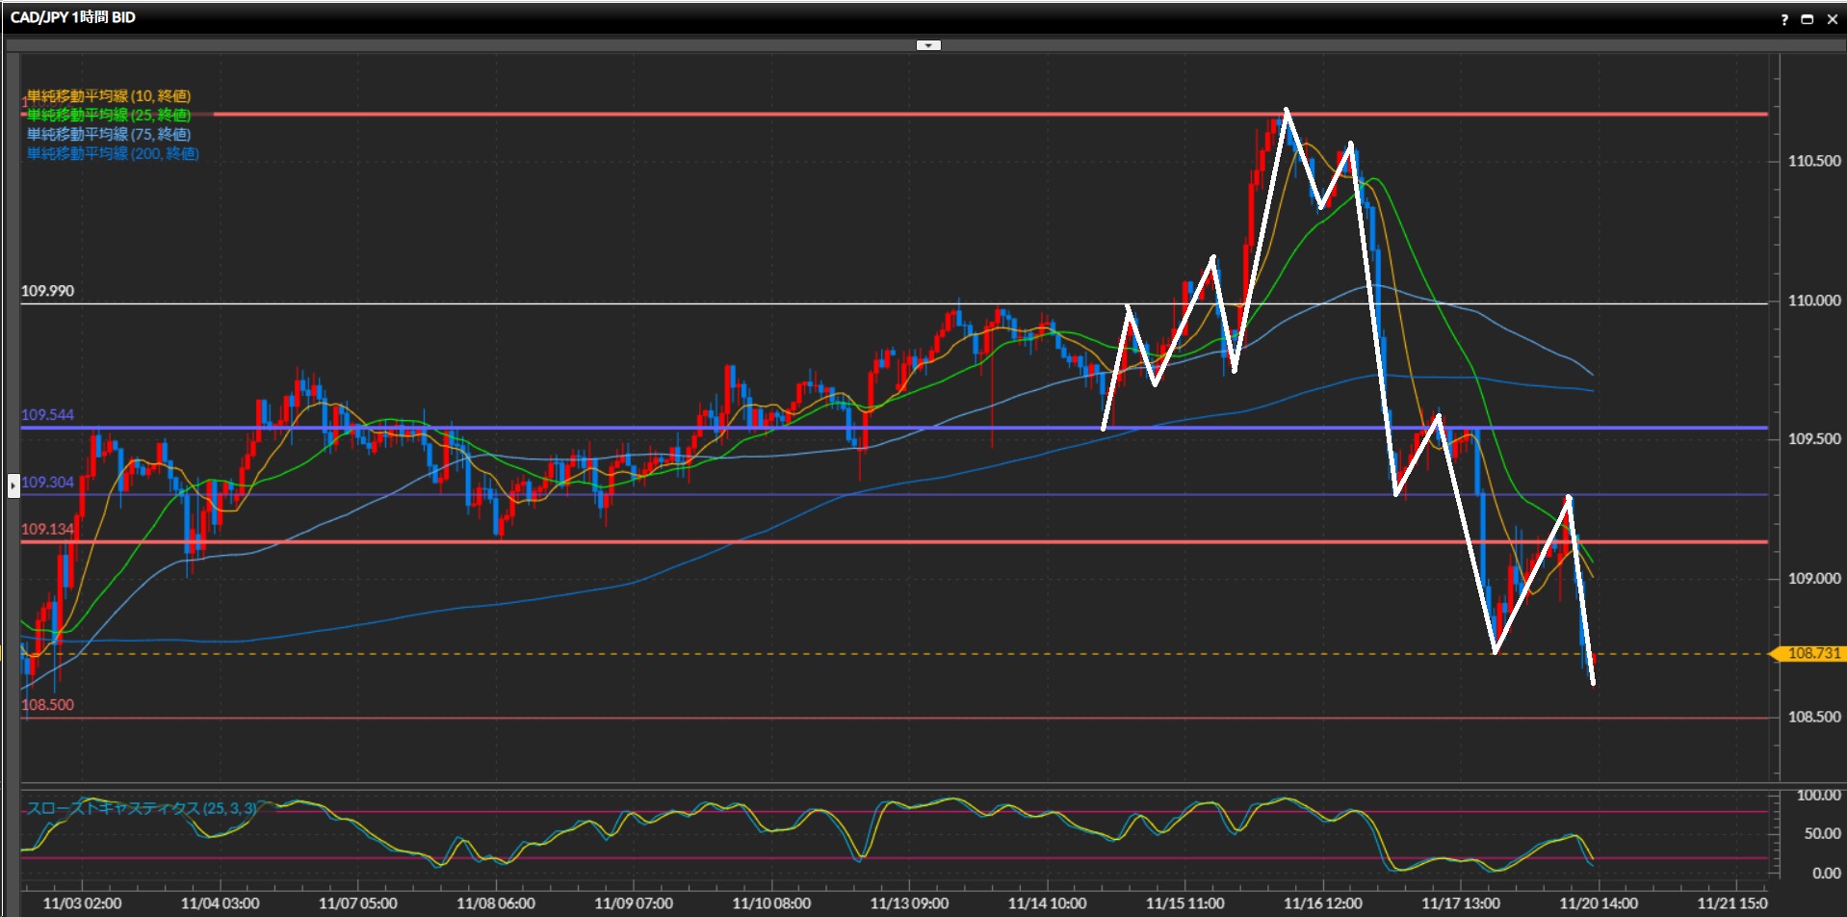Click the 200-period moving average legend
The image size is (1847, 917).
pyautogui.click(x=112, y=154)
